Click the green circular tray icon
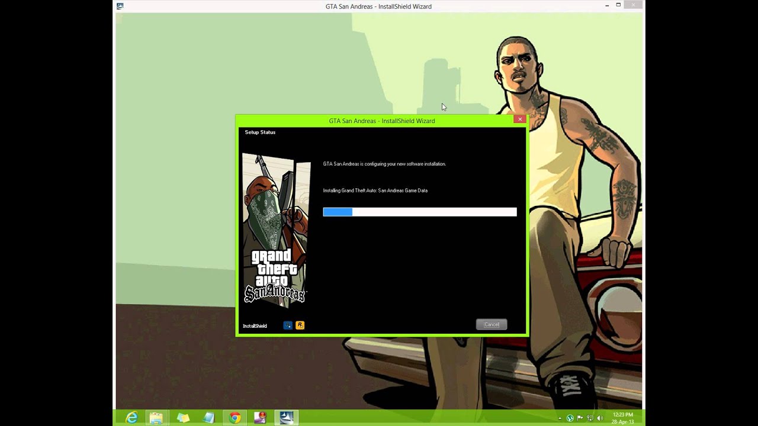The image size is (758, 426). pos(570,418)
